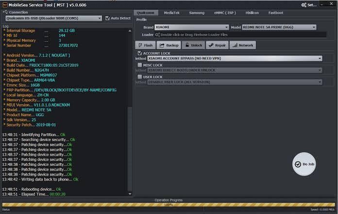Image resolution: width=338 pixels, height=214 pixels.
Task: Switch to the Samsung tab
Action: point(197,13)
